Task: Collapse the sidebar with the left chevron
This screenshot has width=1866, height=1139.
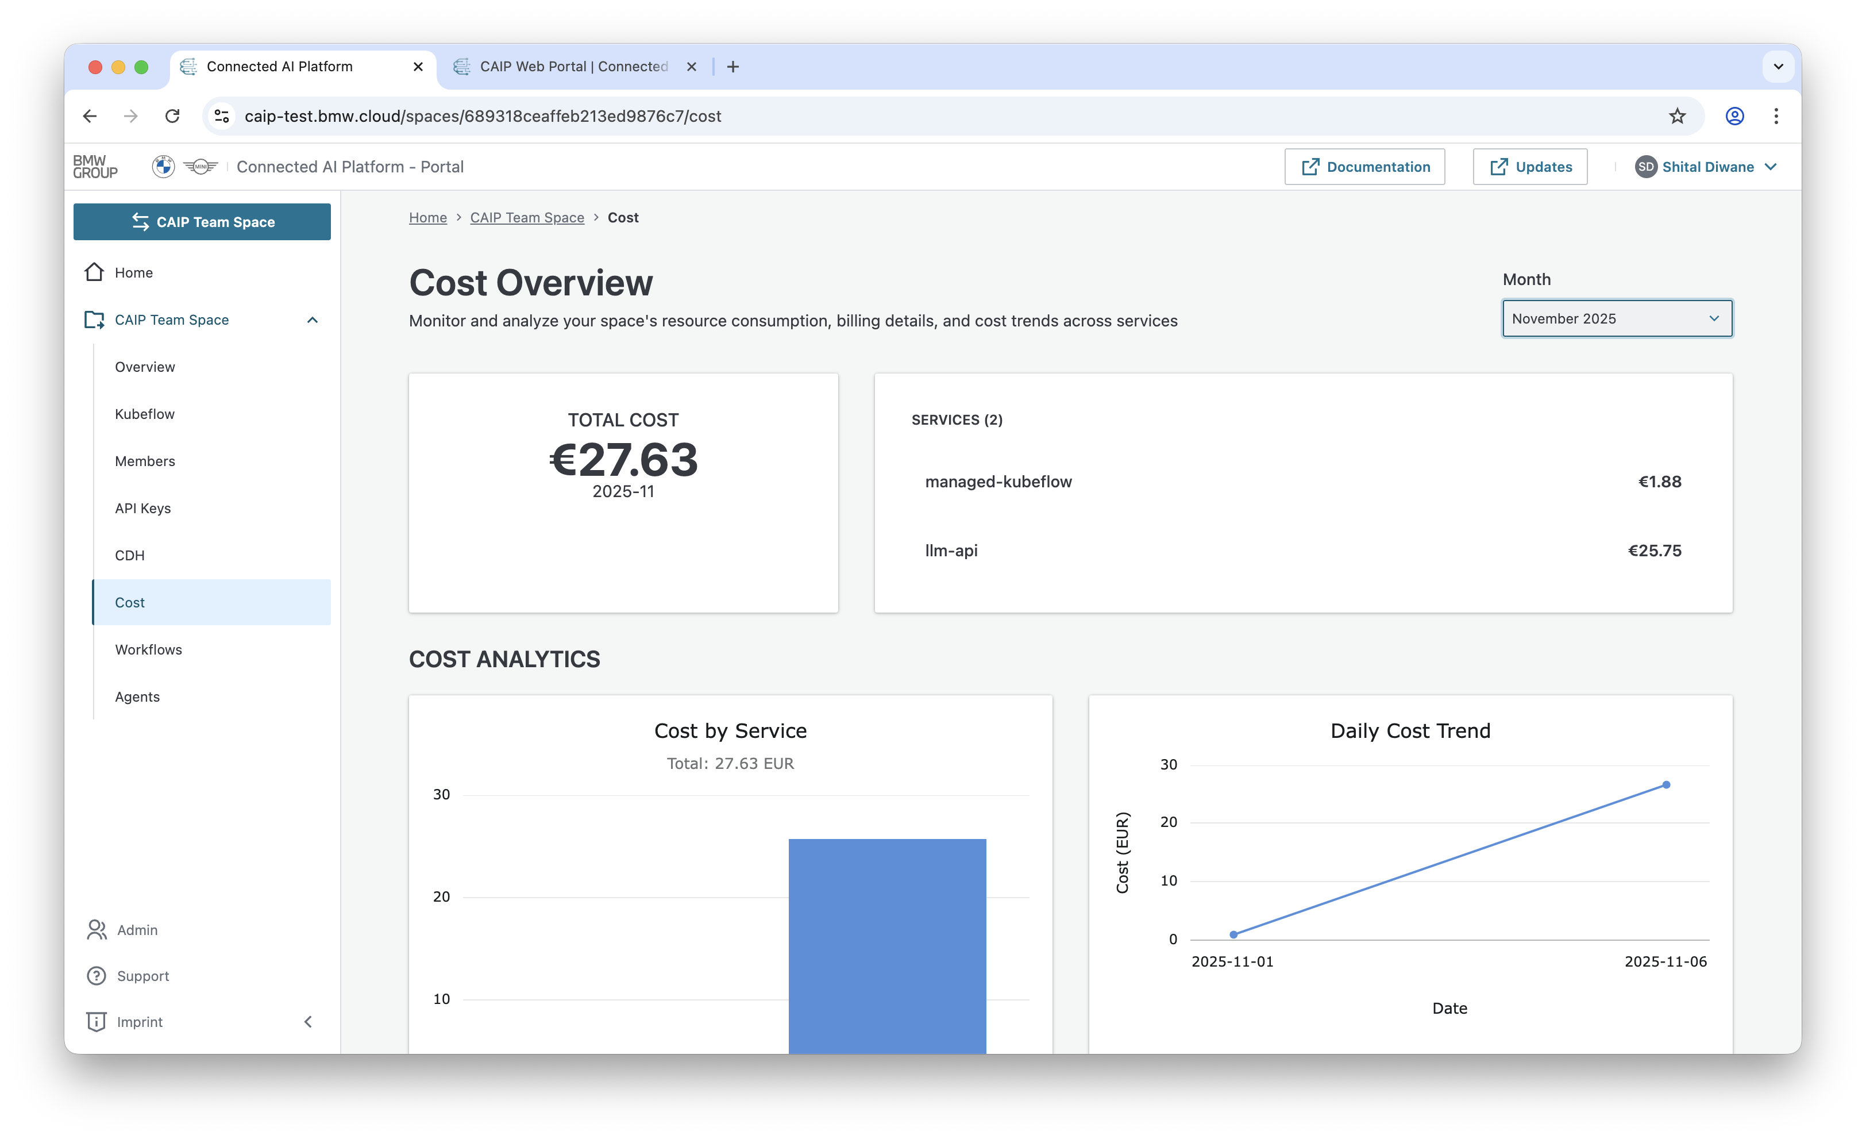Action: click(308, 1022)
